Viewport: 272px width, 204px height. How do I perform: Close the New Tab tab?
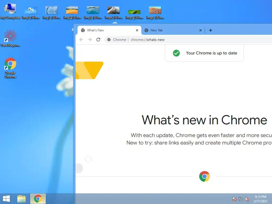coord(201,30)
